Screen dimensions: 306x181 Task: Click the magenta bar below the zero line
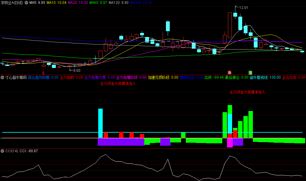point(230,143)
